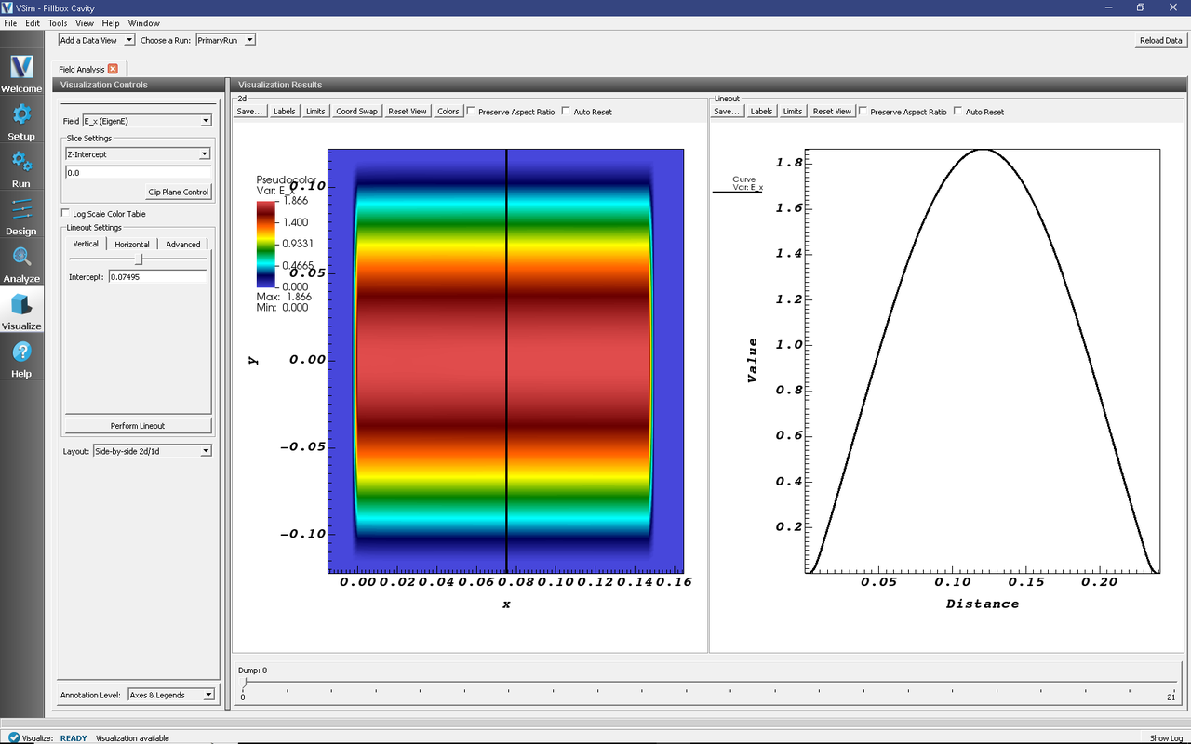This screenshot has height=744, width=1191.
Task: Open the Choose a Run PrimaryRun dropdown
Action: (225, 40)
